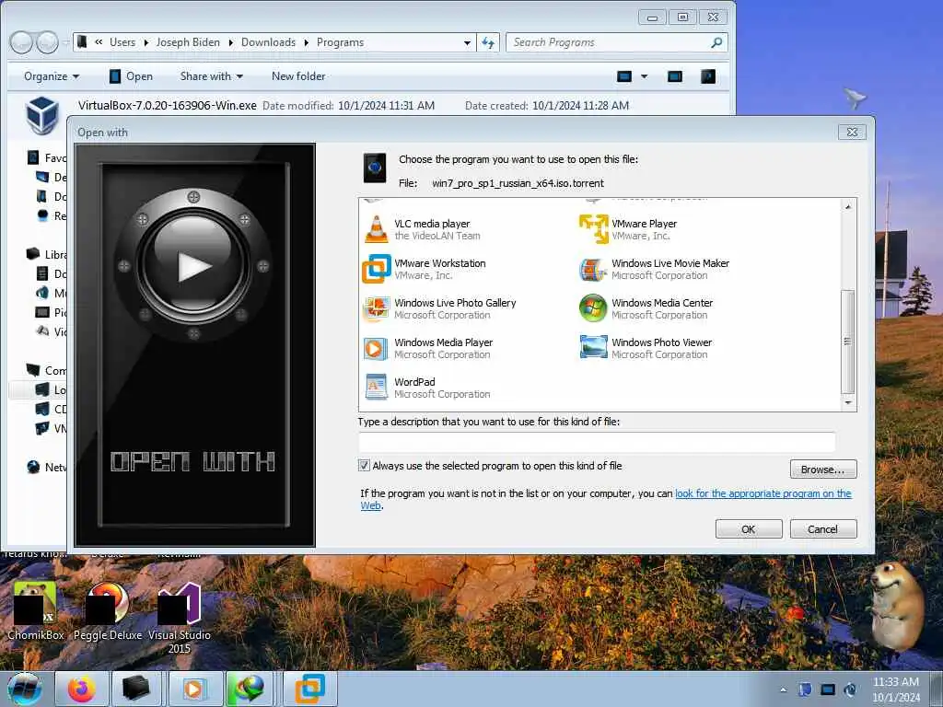This screenshot has height=707, width=943.
Task: Click the VirtualBox cube file icon
Action: coord(42,115)
